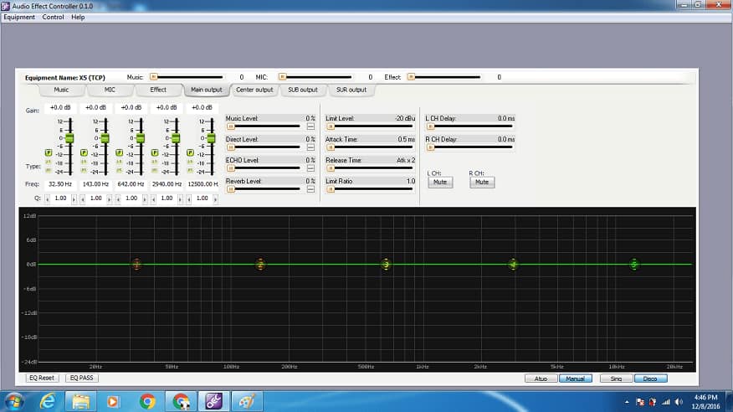Click the L CH Delay slider handle
733x412 pixels.
tap(431, 126)
